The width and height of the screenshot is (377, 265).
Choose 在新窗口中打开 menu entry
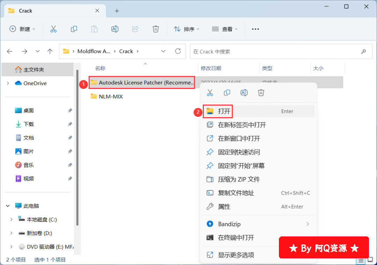259,139
